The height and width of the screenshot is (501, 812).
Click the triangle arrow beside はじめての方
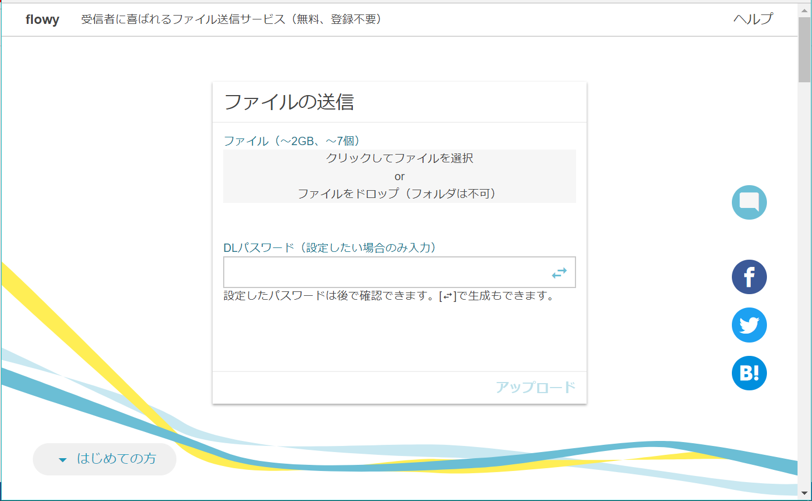coord(62,460)
